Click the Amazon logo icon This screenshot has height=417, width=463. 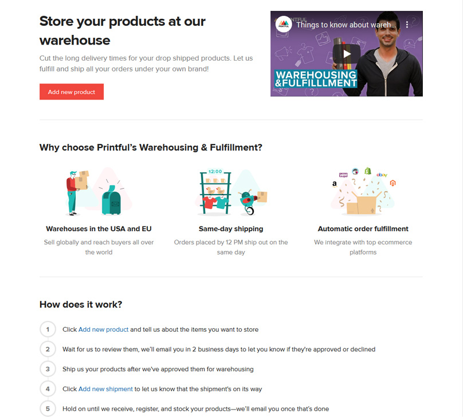(x=334, y=184)
